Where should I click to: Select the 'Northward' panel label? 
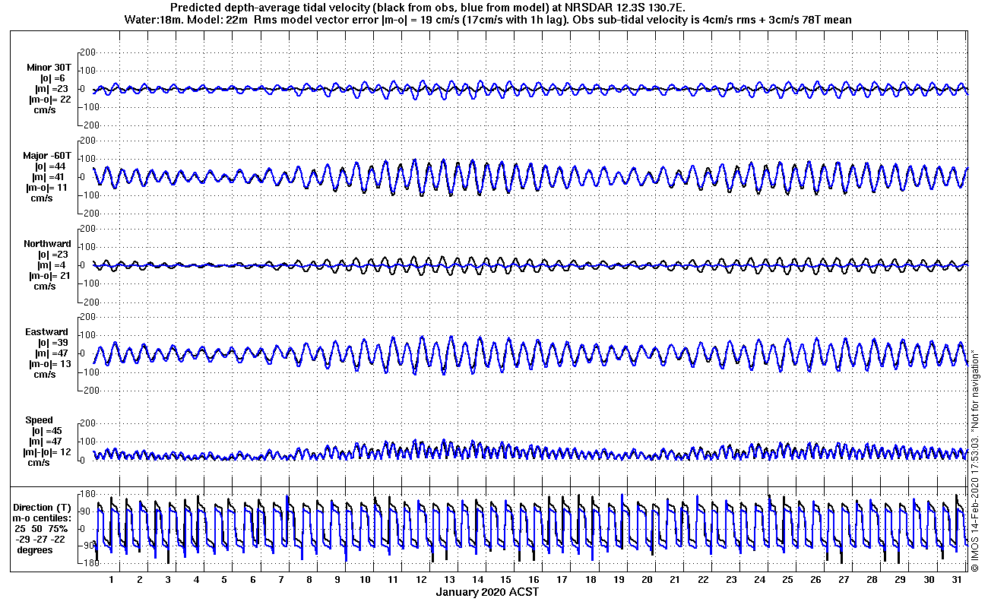(x=47, y=244)
